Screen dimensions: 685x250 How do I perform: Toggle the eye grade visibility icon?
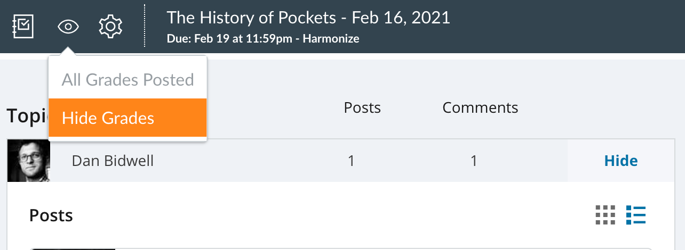coord(68,26)
